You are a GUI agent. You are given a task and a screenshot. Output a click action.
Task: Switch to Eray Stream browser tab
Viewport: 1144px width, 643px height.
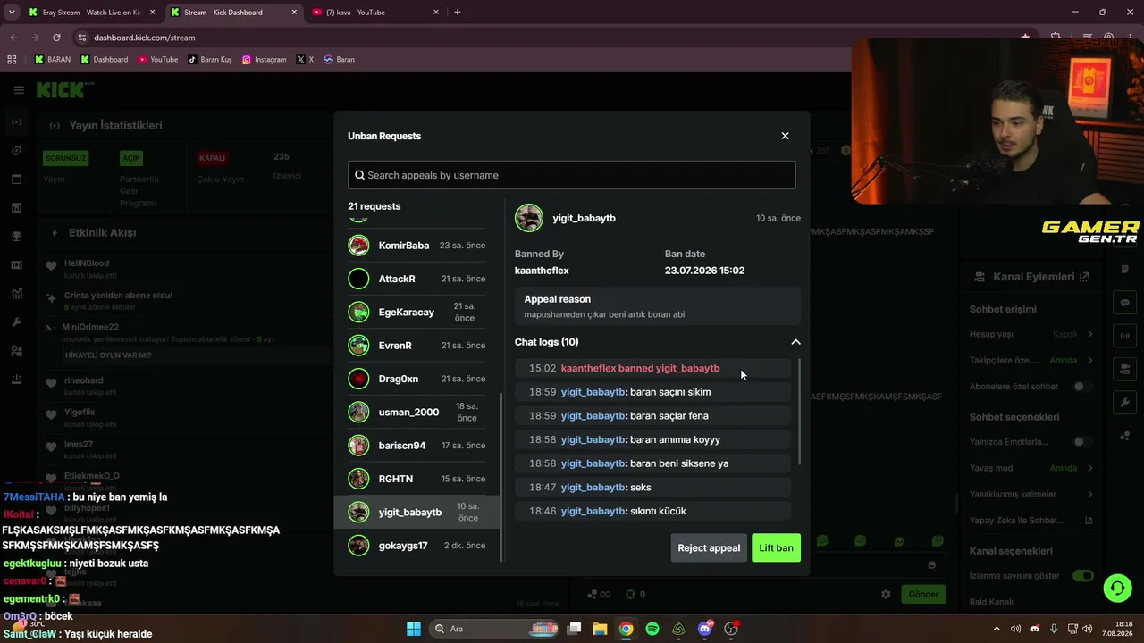tap(93, 13)
